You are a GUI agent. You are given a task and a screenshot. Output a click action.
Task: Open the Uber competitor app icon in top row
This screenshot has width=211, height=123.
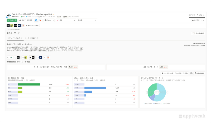pyautogui.click(x=16, y=25)
